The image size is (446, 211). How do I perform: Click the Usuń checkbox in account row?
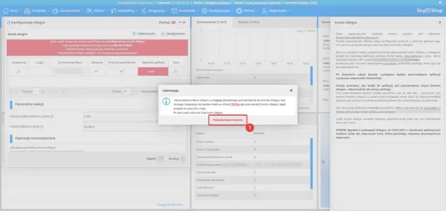point(176,71)
